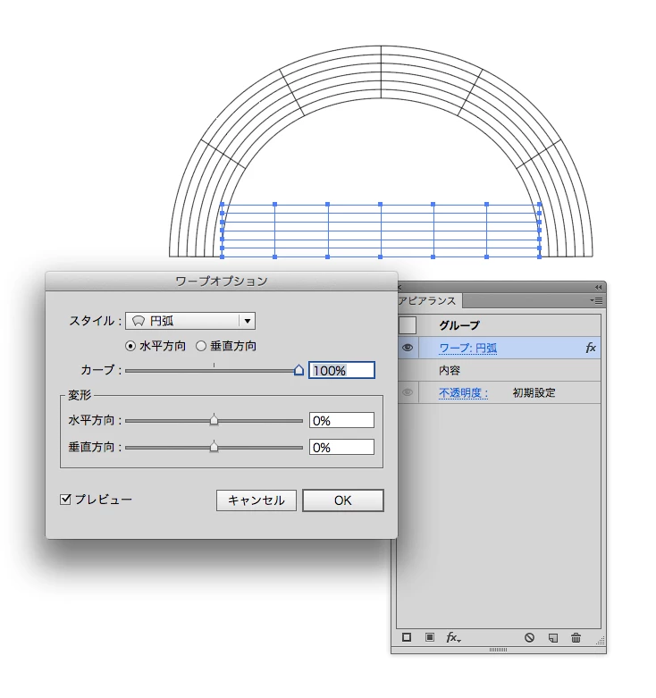Click the clear appearance icon
The height and width of the screenshot is (698, 656).
529,637
